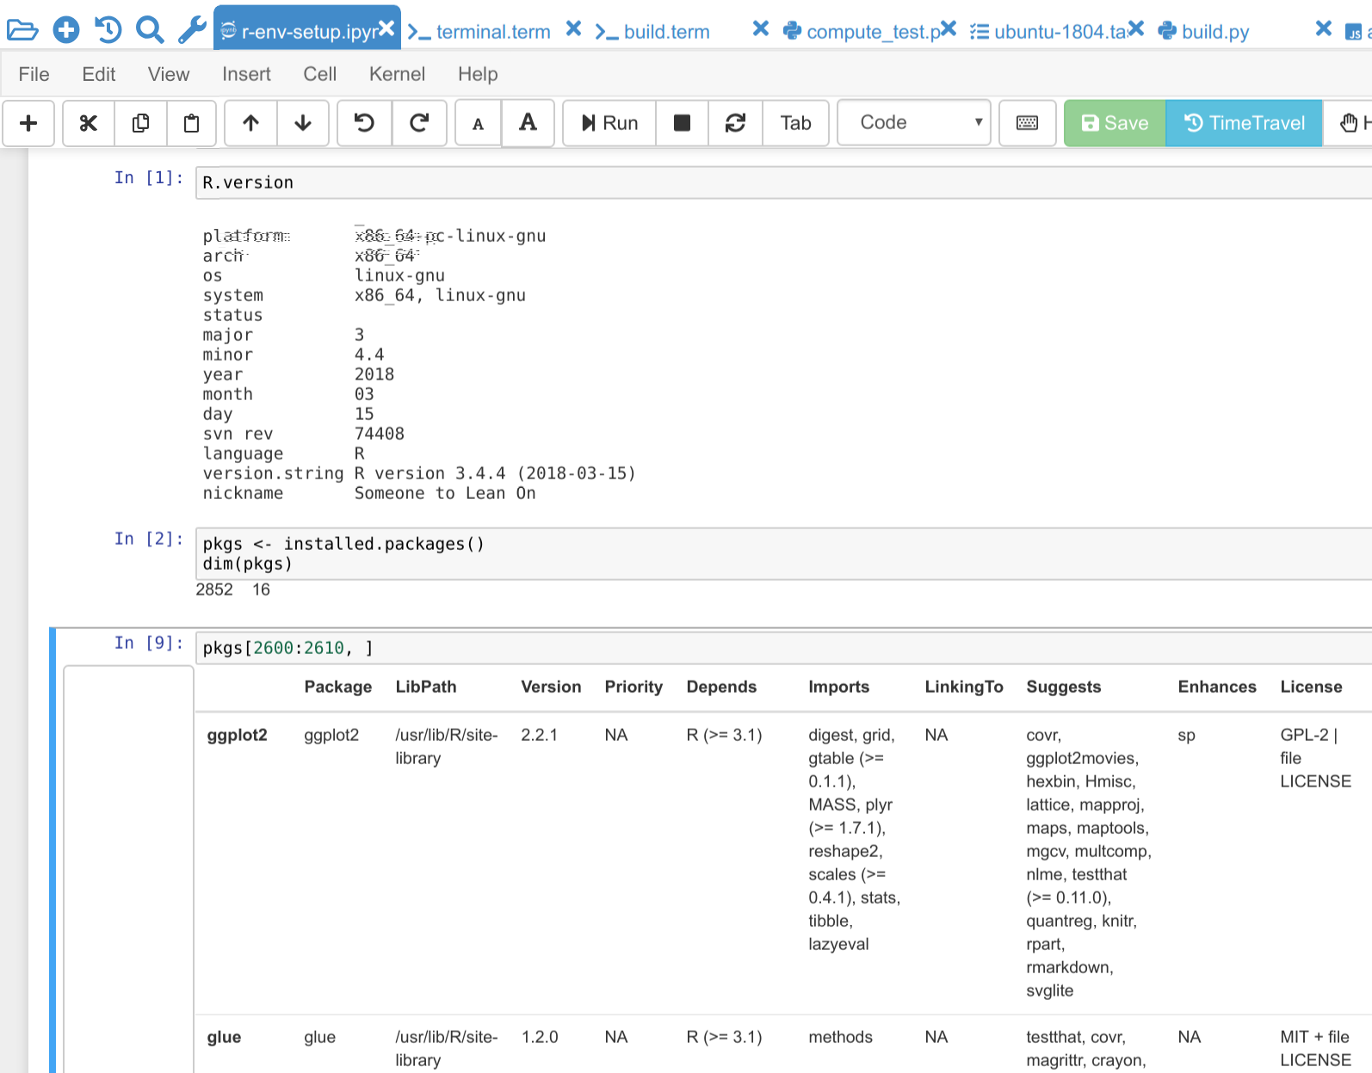Expand the Code cell type dropdown
Image resolution: width=1372 pixels, height=1073 pixels.
pyautogui.click(x=913, y=123)
